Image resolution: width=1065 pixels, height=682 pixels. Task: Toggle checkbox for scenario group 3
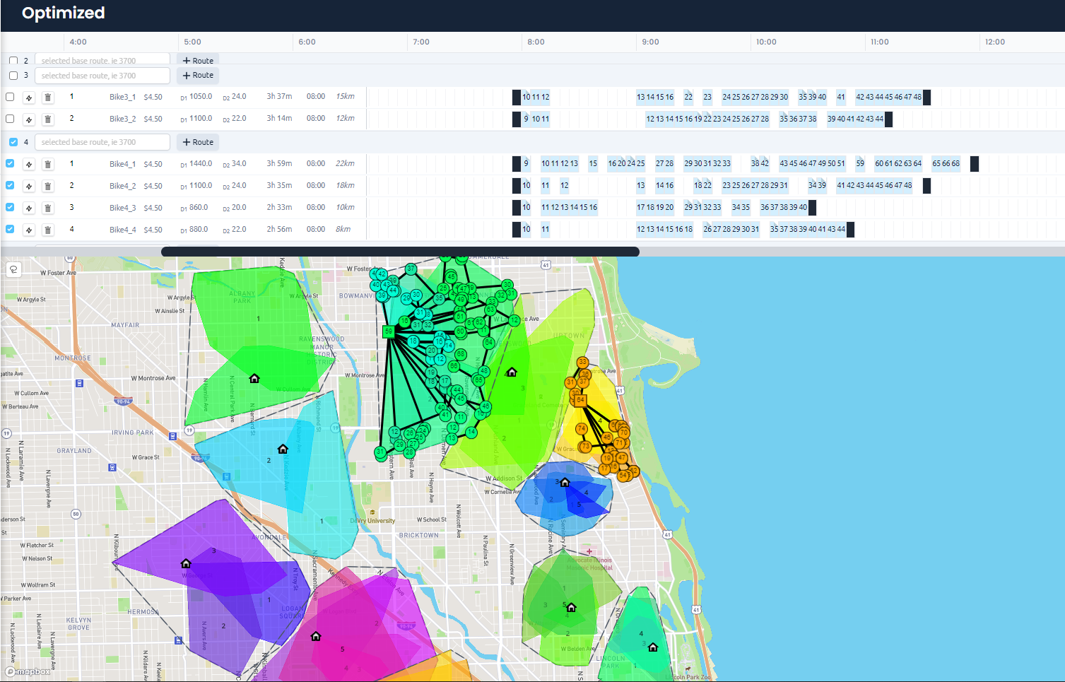click(13, 76)
